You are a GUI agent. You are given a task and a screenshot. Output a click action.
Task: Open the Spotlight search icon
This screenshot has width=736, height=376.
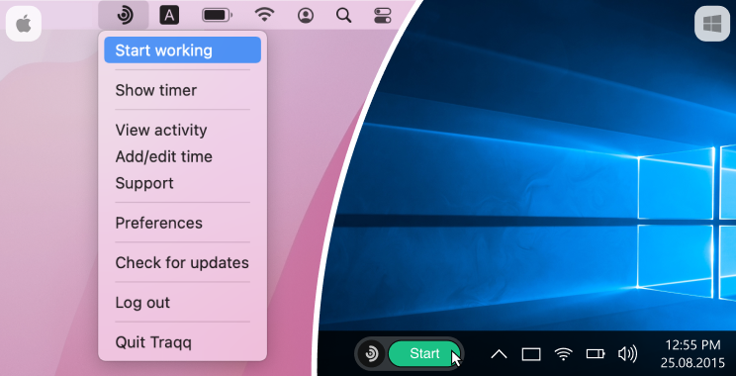pyautogui.click(x=344, y=16)
